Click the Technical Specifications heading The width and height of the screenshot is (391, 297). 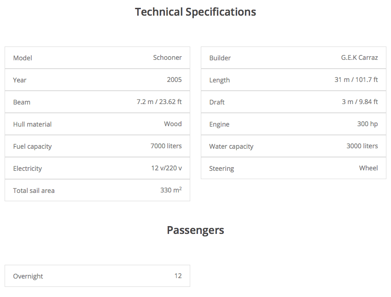point(195,12)
